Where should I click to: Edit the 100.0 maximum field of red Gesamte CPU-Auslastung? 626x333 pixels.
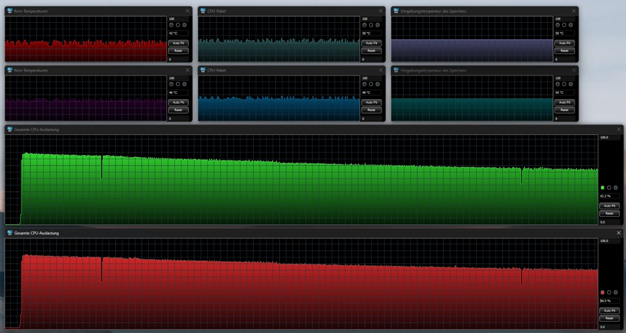pos(609,241)
